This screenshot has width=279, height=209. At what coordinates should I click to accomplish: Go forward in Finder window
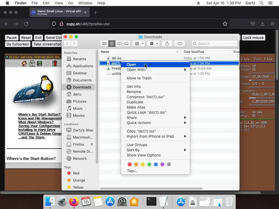(x=74, y=44)
